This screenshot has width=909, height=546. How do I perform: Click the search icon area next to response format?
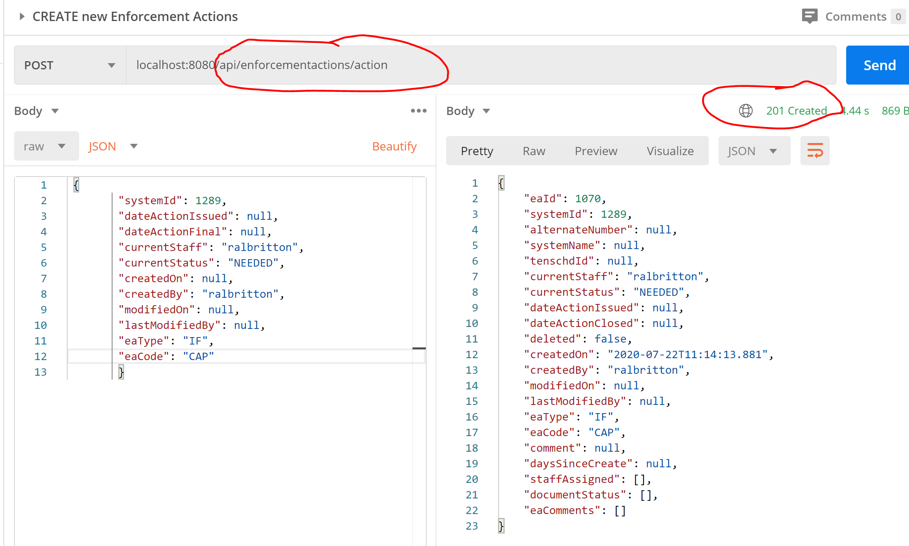[815, 150]
